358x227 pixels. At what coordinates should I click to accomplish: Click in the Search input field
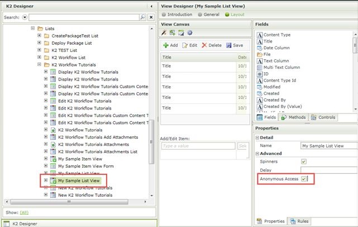(84, 17)
